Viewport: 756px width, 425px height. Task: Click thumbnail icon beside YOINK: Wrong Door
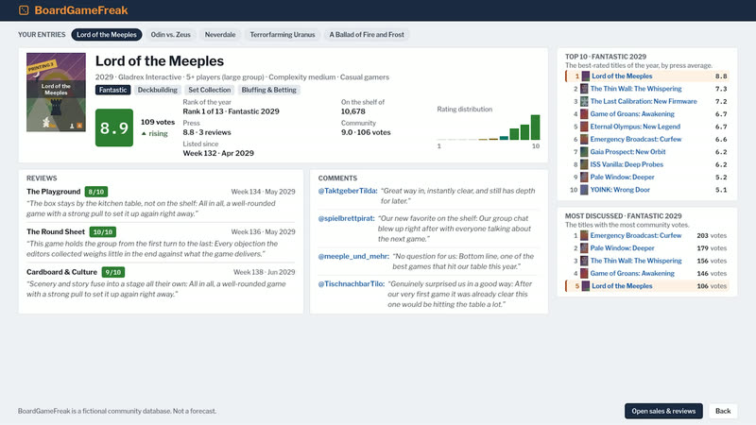pos(584,190)
